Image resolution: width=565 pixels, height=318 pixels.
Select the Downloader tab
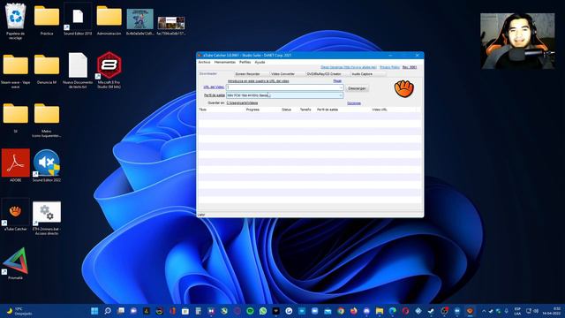208,73
